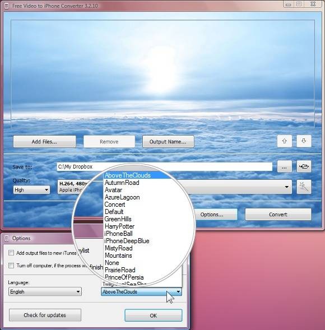Minimize the Free Video to iPhone Converter window

click(x=289, y=4)
